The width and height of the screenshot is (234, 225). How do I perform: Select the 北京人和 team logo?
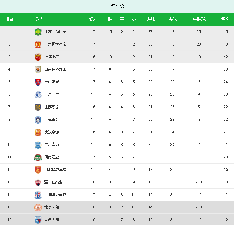point(38,207)
